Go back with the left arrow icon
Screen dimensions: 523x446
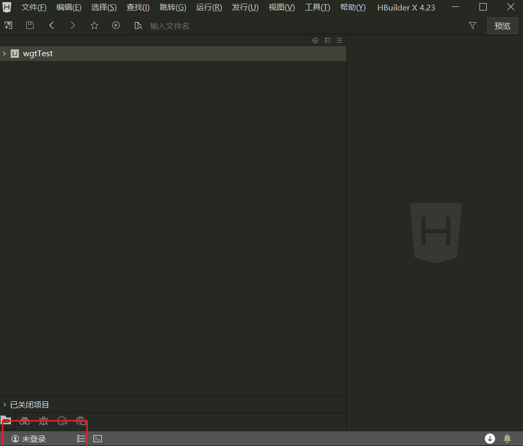click(51, 25)
